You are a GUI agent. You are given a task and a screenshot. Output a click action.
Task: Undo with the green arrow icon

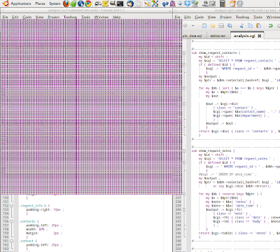270,26
